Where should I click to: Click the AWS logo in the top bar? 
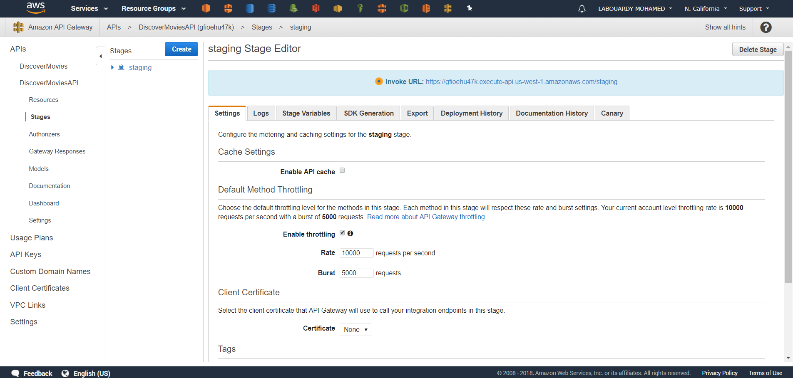pyautogui.click(x=36, y=7)
